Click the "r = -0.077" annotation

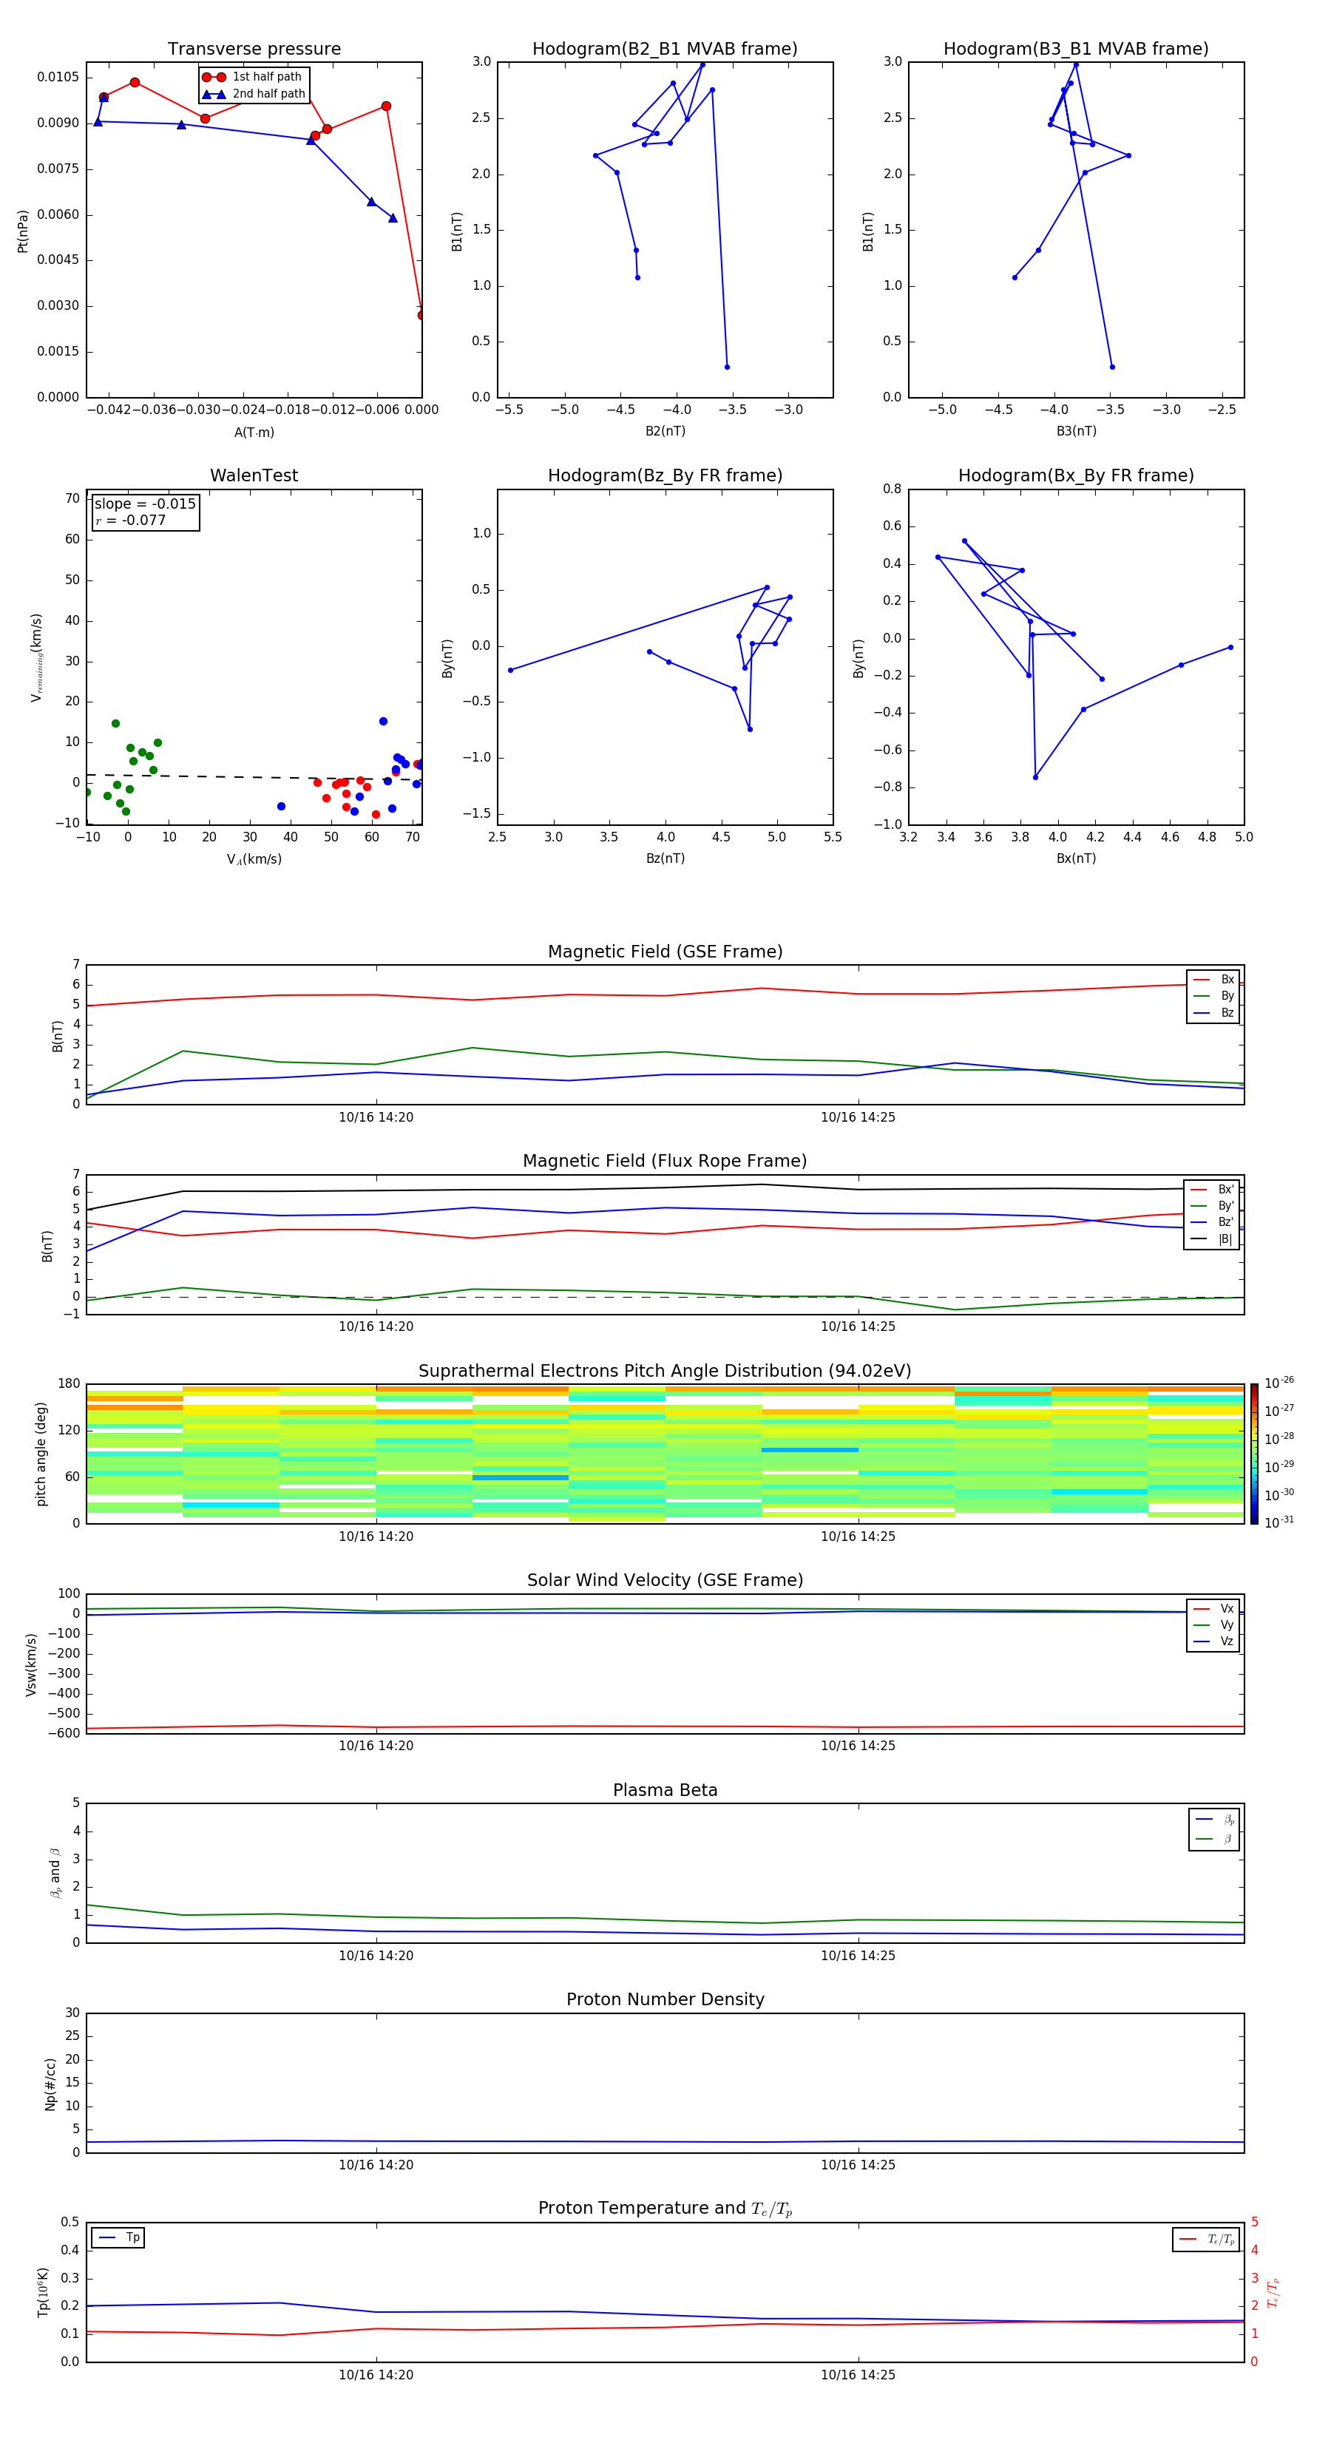point(131,520)
